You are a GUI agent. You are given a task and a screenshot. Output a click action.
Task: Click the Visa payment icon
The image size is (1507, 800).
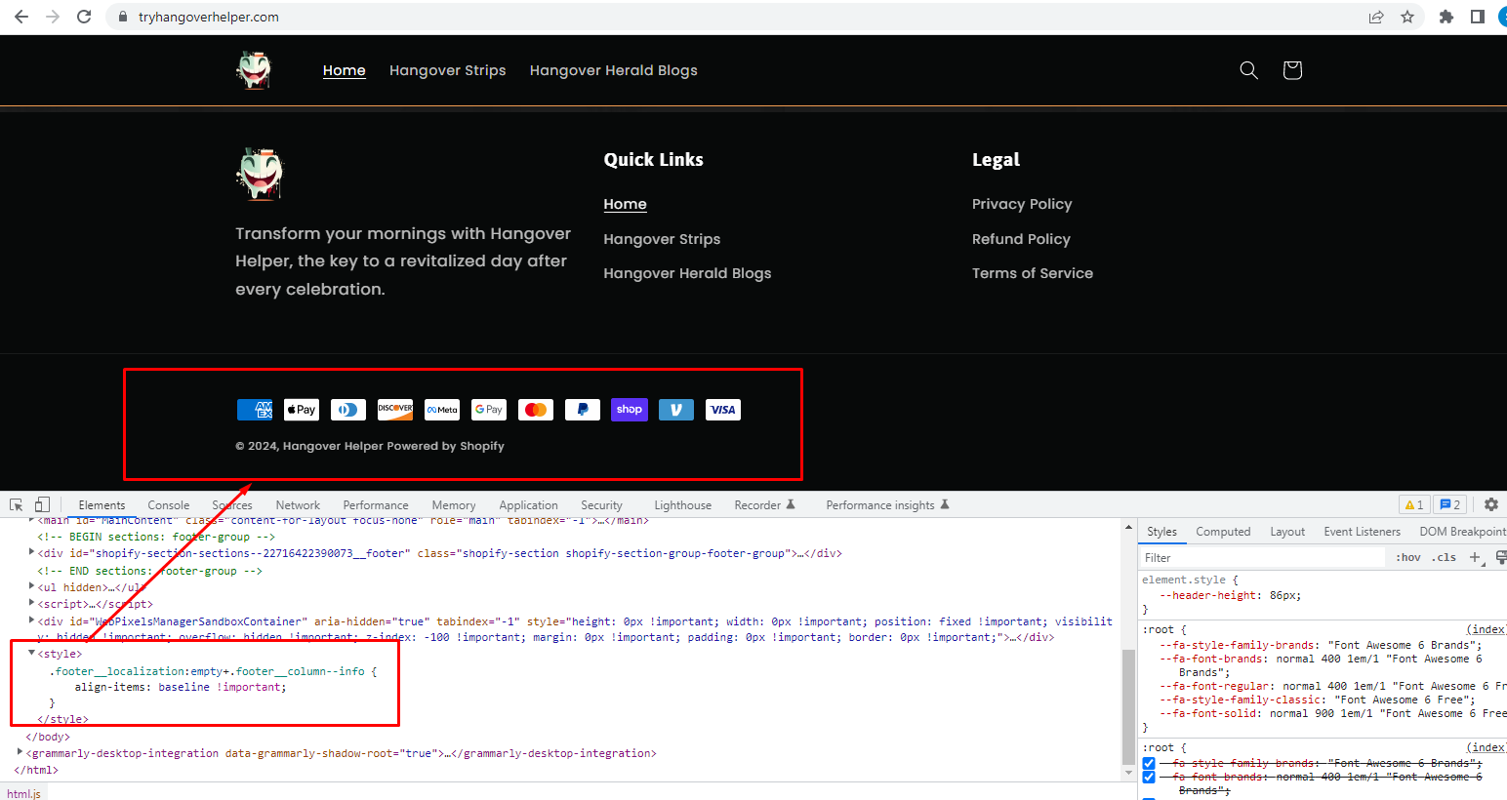(x=723, y=410)
